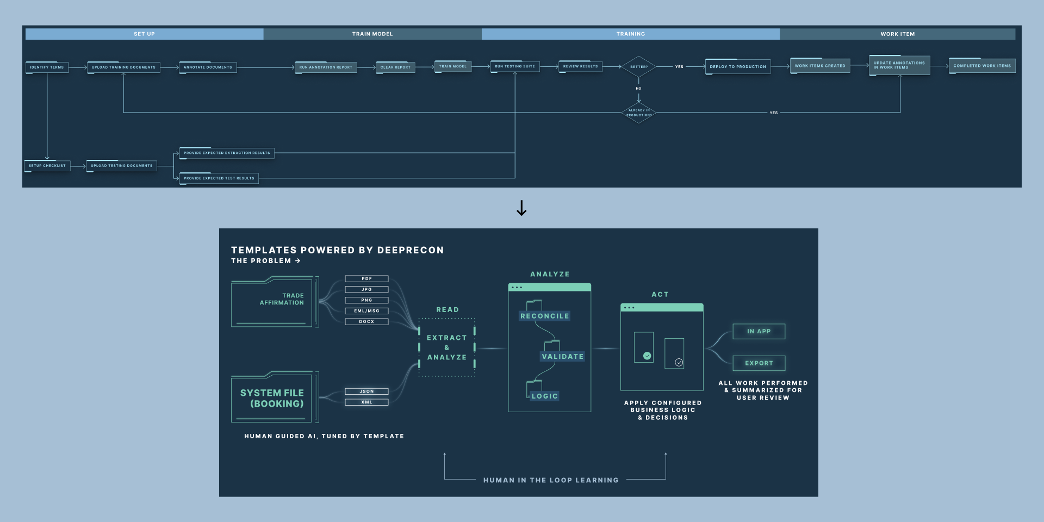Viewport: 1044px width, 522px height.
Task: Click the Trade Affirmation folder graphic
Action: point(275,302)
